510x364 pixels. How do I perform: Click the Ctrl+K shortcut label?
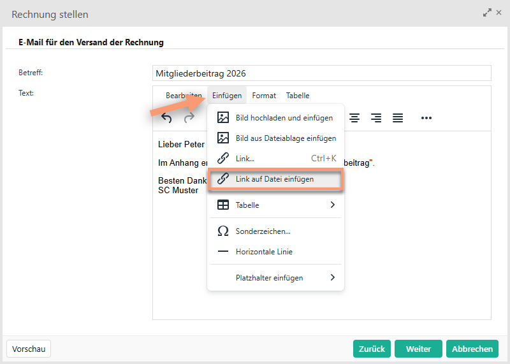point(324,158)
